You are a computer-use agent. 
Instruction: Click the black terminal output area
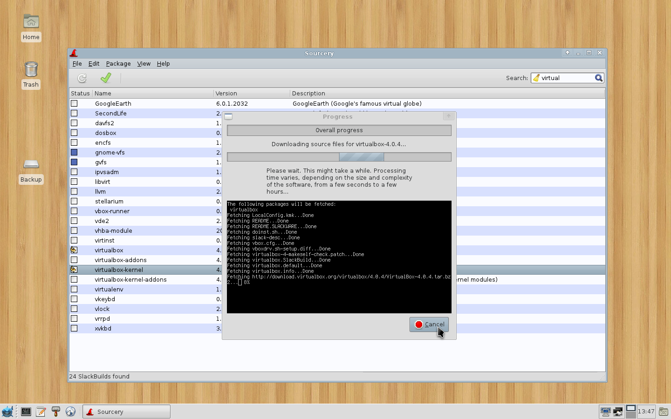pos(339,257)
